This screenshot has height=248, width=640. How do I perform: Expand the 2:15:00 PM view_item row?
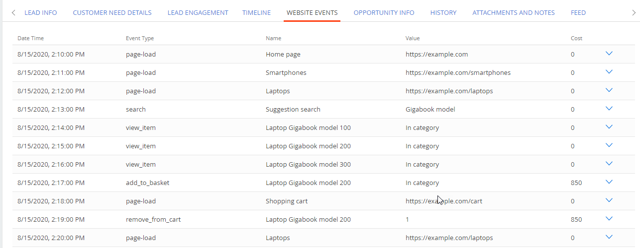click(x=609, y=145)
